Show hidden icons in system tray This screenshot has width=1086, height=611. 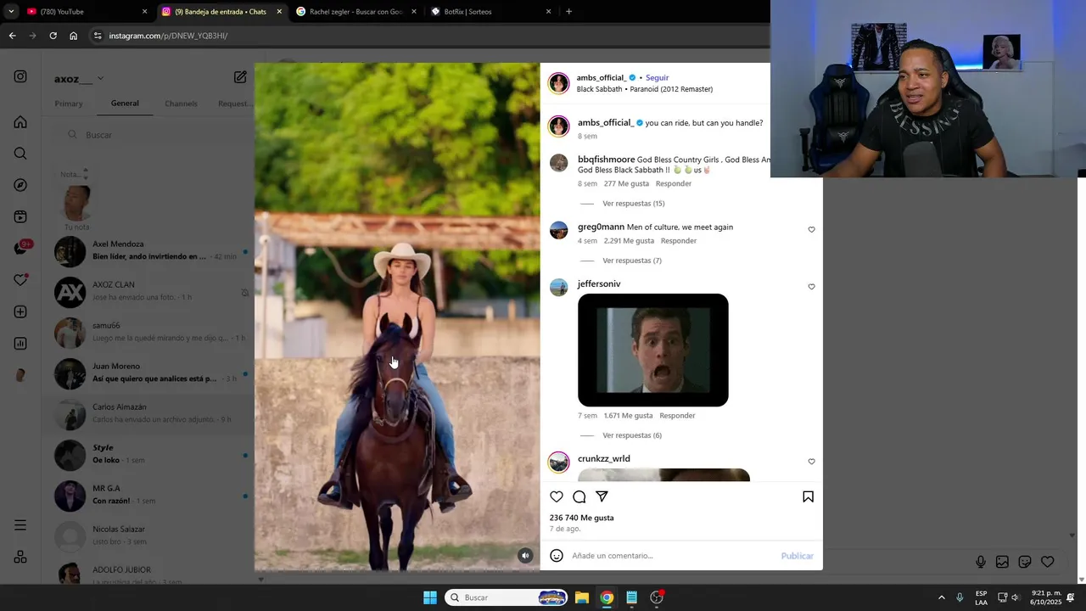[x=941, y=597]
